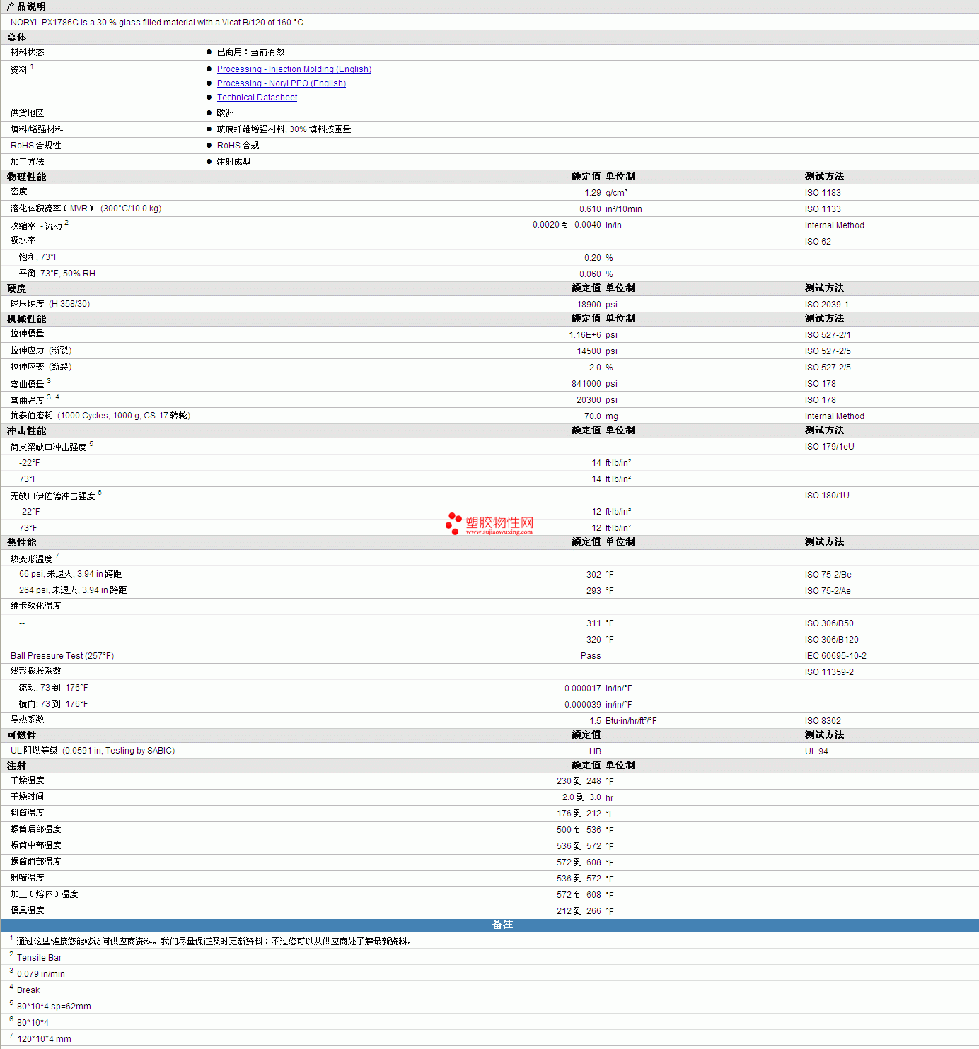Click the Pass result value
Screen dimensions: 979x1049
coord(591,656)
